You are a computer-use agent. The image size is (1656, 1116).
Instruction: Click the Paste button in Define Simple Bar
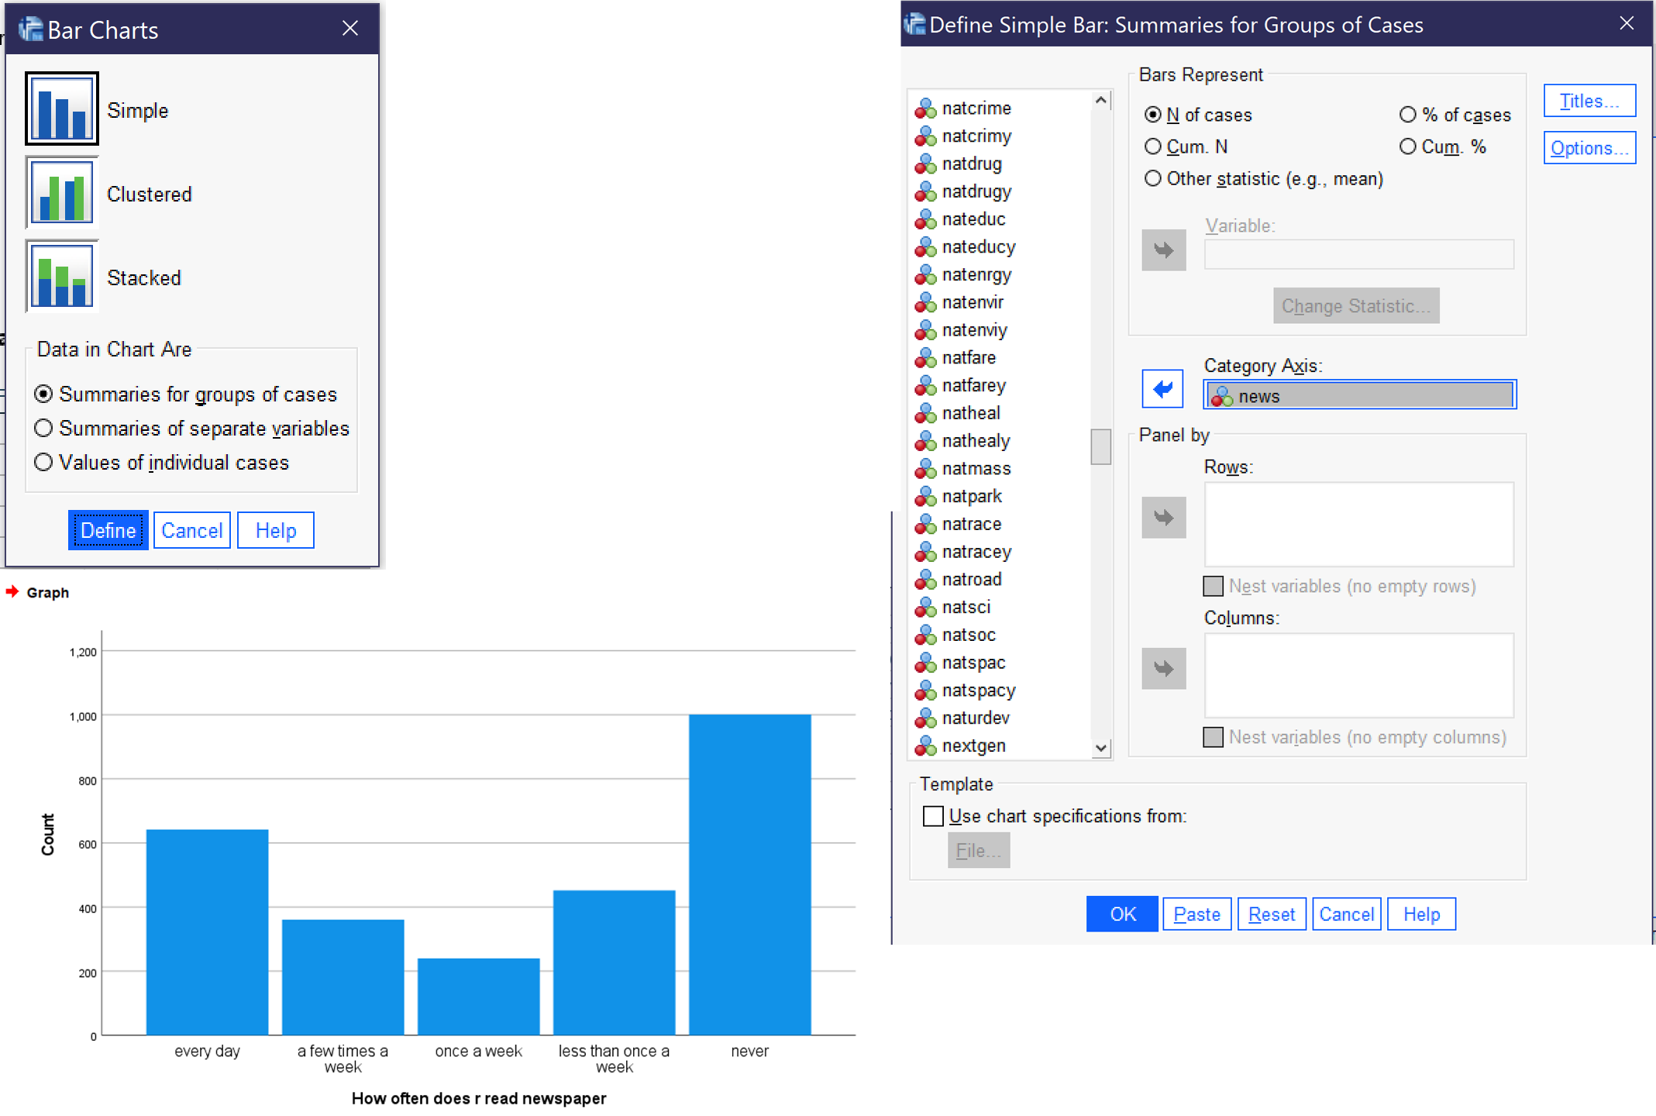coord(1194,914)
